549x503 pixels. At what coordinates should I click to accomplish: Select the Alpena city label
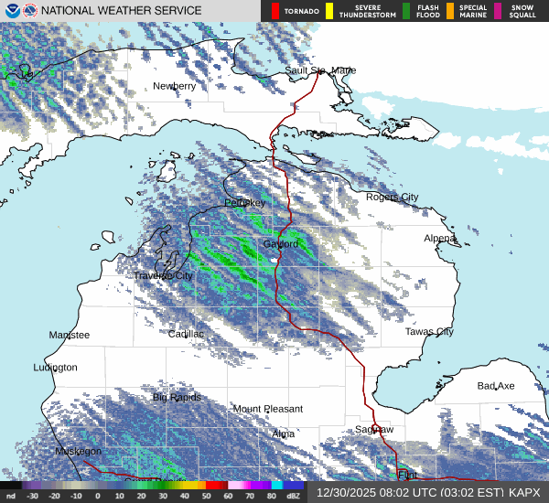coord(440,238)
